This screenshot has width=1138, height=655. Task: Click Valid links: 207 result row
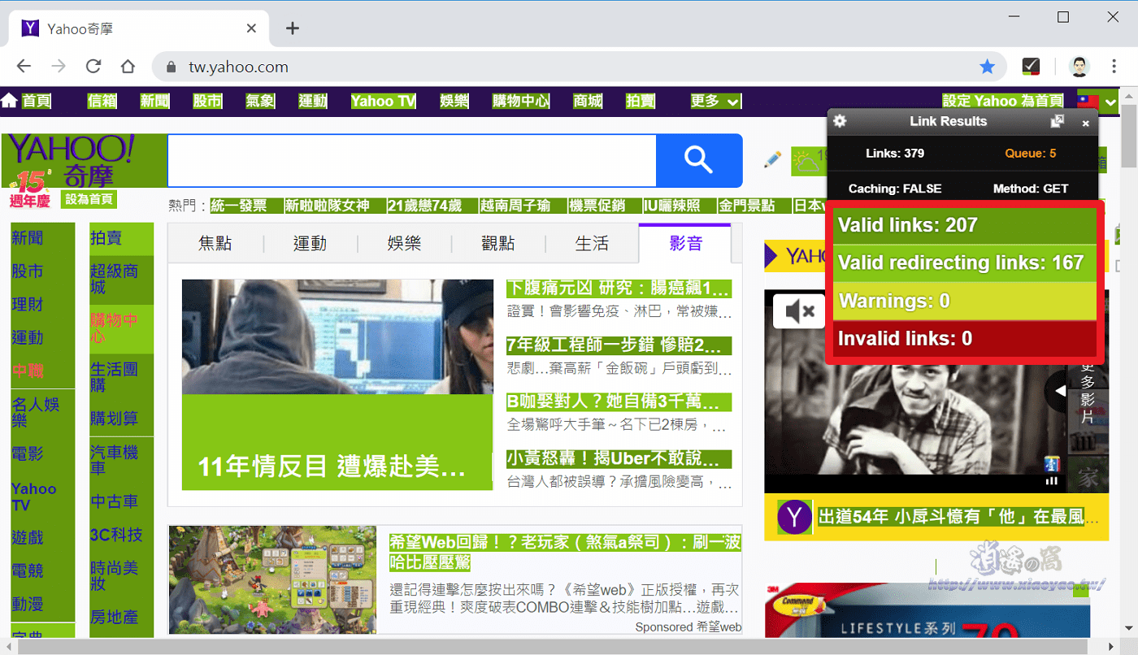click(x=964, y=225)
